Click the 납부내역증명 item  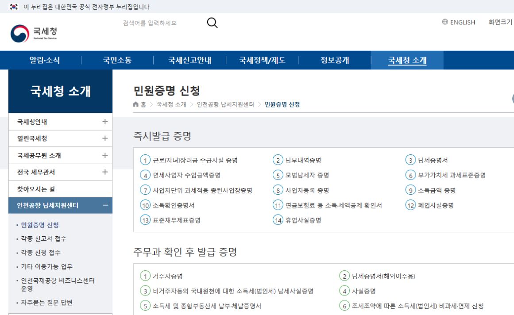[303, 161]
